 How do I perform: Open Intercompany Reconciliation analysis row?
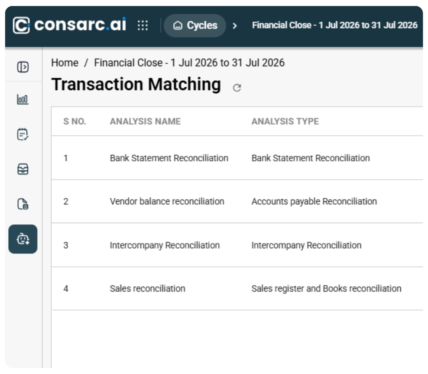click(237, 245)
